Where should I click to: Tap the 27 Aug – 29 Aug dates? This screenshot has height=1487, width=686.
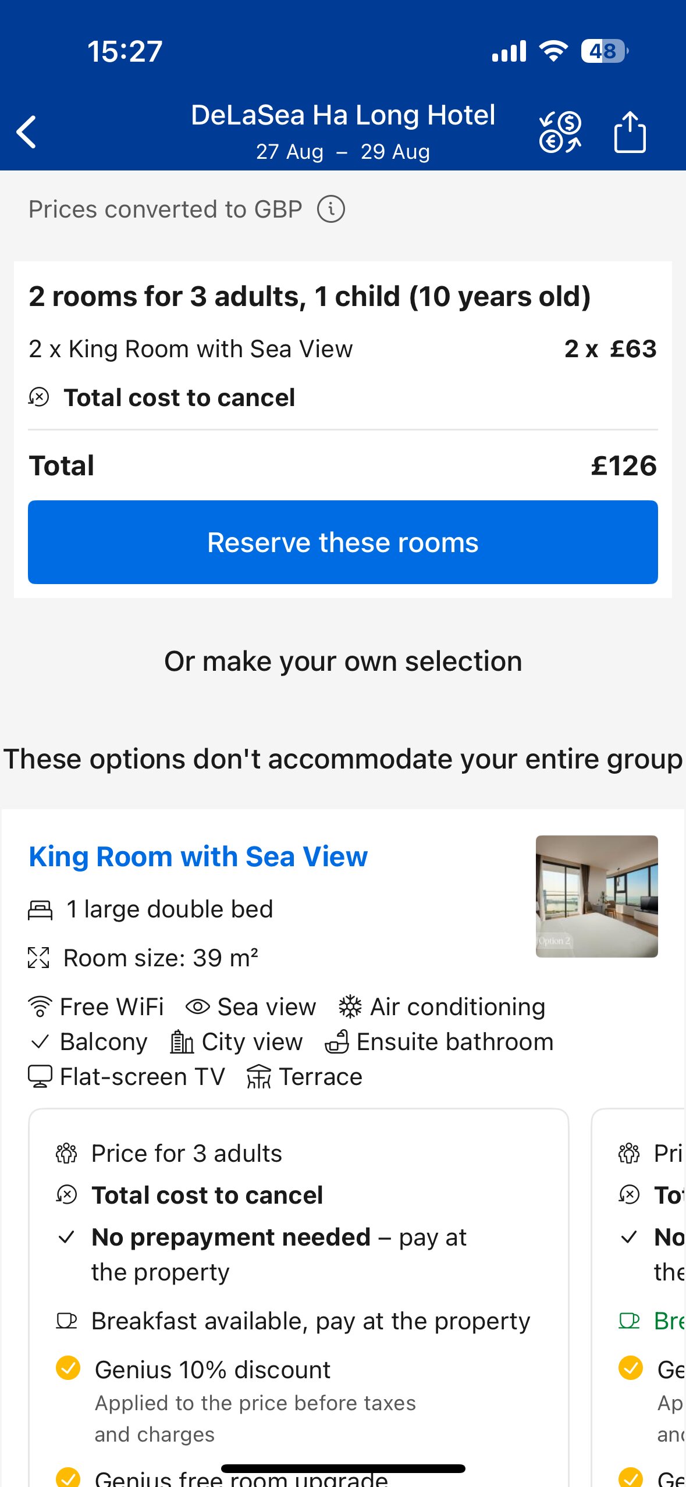[x=343, y=152]
